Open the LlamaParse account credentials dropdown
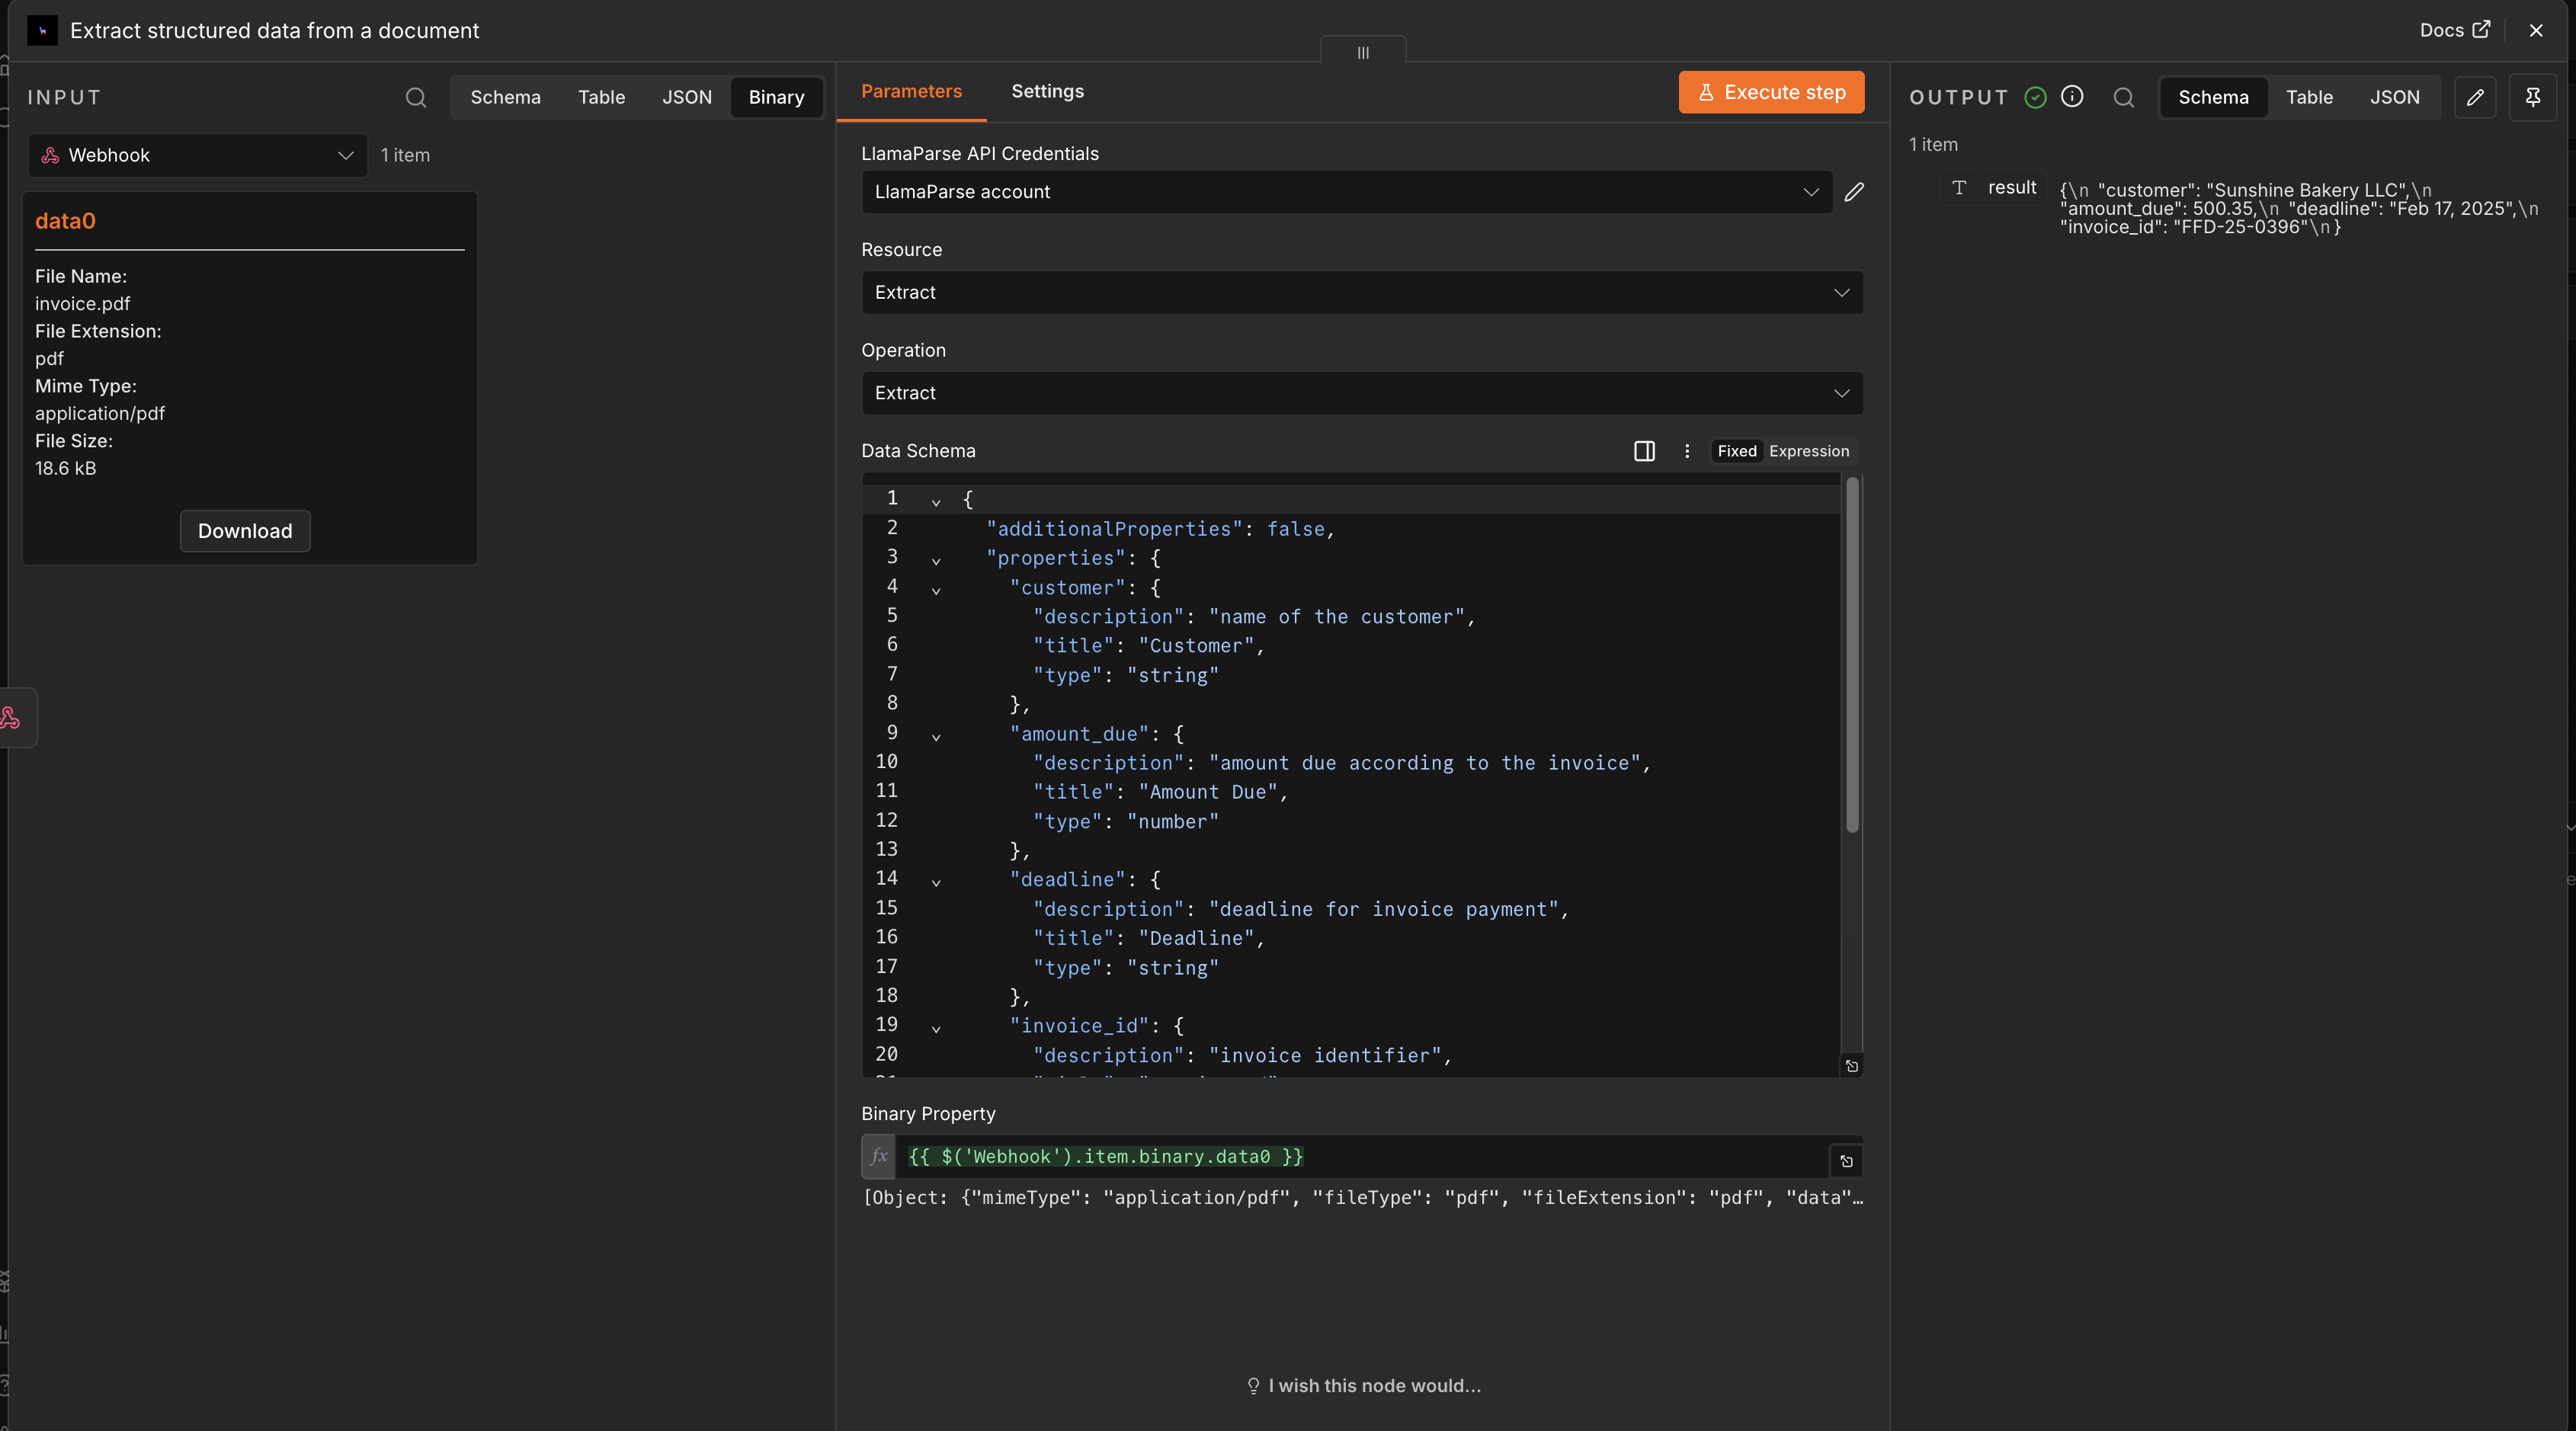This screenshot has height=1431, width=2576. [x=1346, y=191]
